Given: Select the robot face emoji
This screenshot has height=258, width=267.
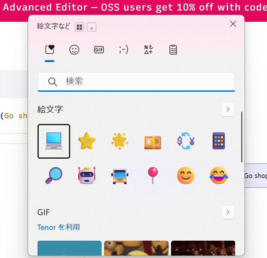Looking at the screenshot, I should click(x=87, y=176).
